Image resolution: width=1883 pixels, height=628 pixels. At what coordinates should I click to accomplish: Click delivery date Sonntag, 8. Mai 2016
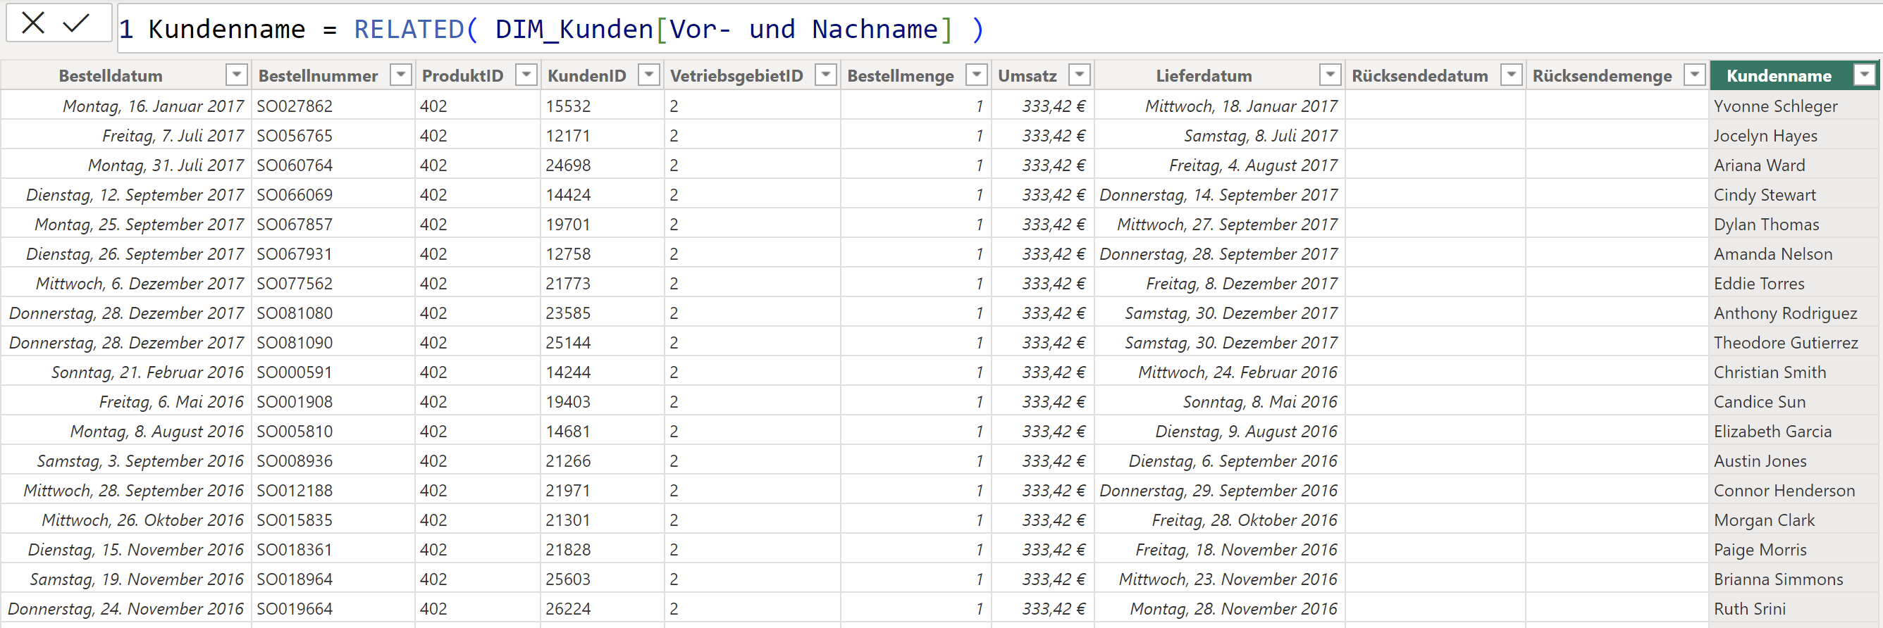[x=1260, y=401]
